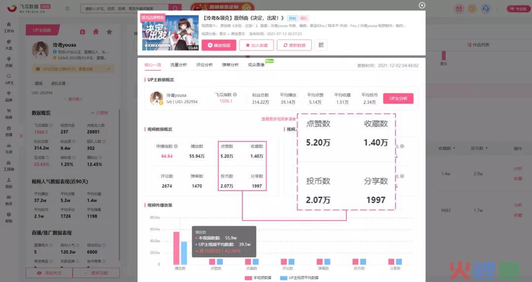Click UP主分析 button
Viewport: 532px width, 282px height.
point(399,99)
